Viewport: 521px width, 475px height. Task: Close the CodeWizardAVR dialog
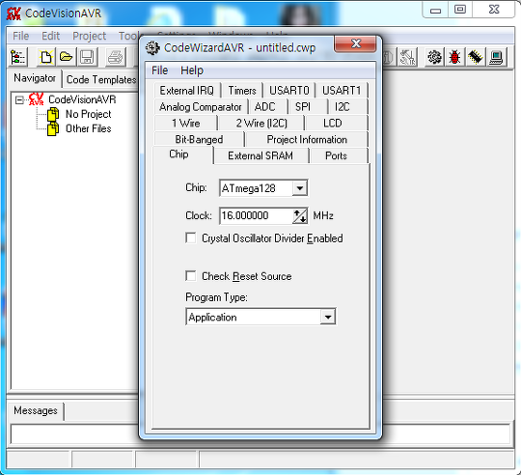coord(355,43)
